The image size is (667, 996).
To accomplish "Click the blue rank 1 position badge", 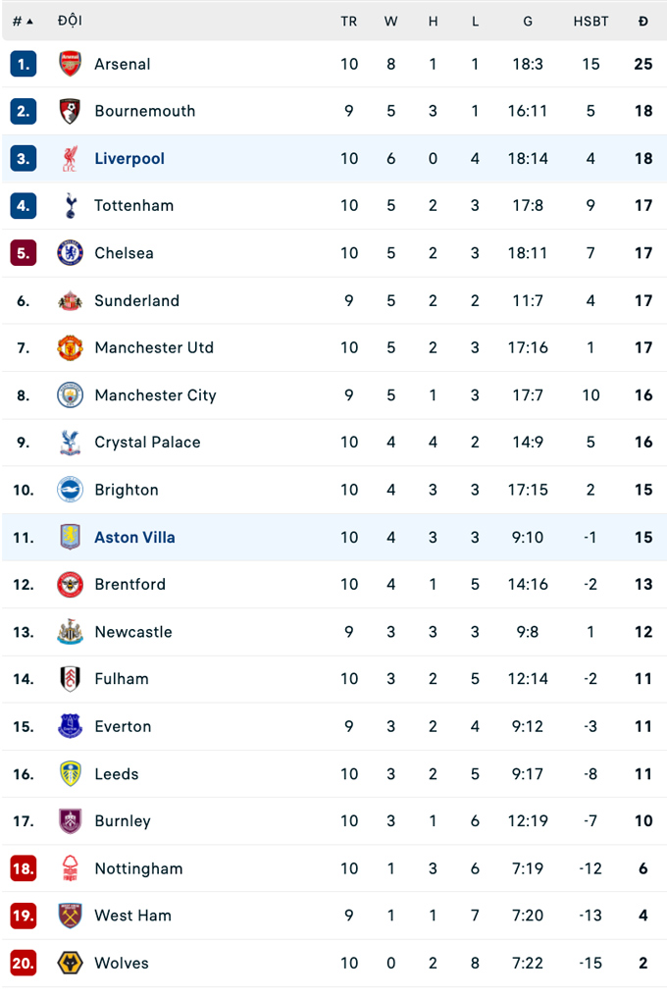I will pos(24,64).
